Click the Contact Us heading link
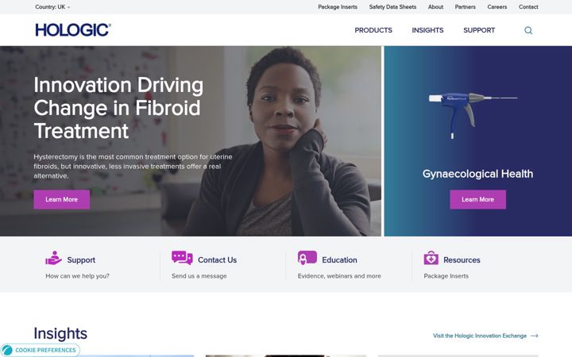The height and width of the screenshot is (357, 572). (217, 259)
